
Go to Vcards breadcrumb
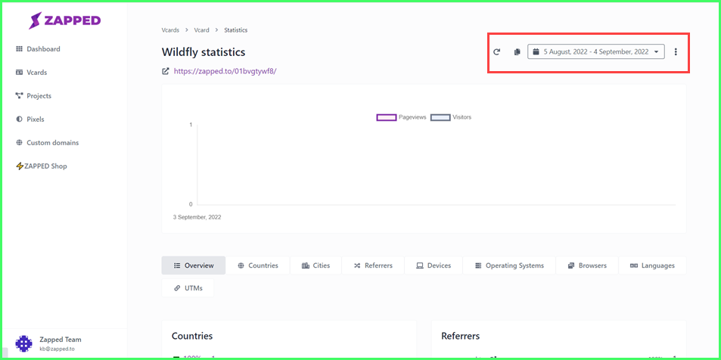pyautogui.click(x=170, y=30)
